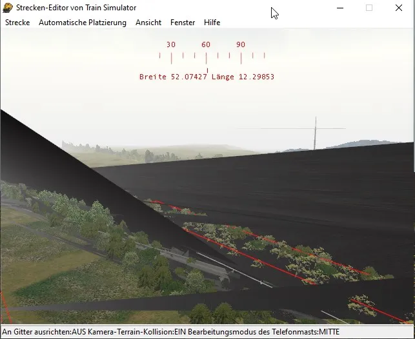This screenshot has height=339, width=415.
Task: Click the compass heading mark 60
Action: (206, 44)
